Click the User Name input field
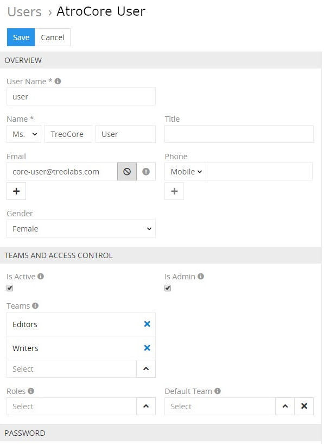Viewport: 324px width, 444px height. click(81, 97)
